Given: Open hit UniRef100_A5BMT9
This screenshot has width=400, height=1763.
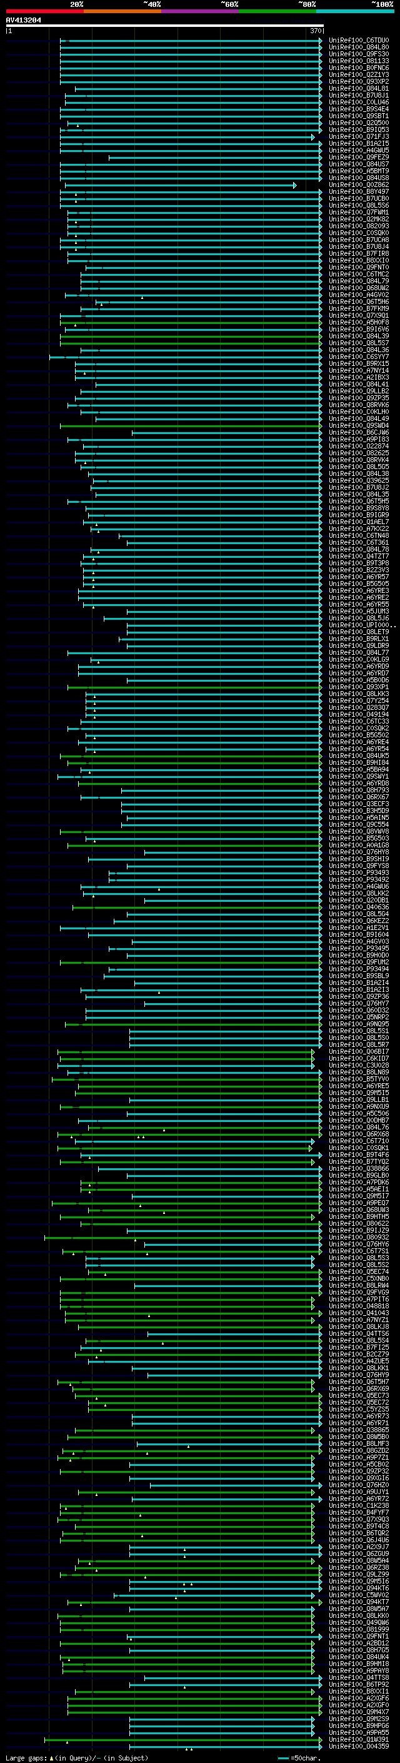Looking at the screenshot, I should (x=358, y=171).
